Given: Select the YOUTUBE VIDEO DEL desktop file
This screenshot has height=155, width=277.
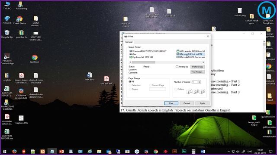Looking at the screenshot, I should [x=35, y=36].
